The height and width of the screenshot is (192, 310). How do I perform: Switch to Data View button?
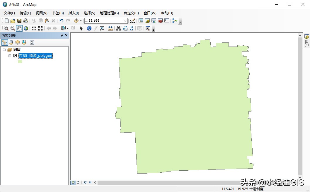pyautogui.click(x=73, y=182)
